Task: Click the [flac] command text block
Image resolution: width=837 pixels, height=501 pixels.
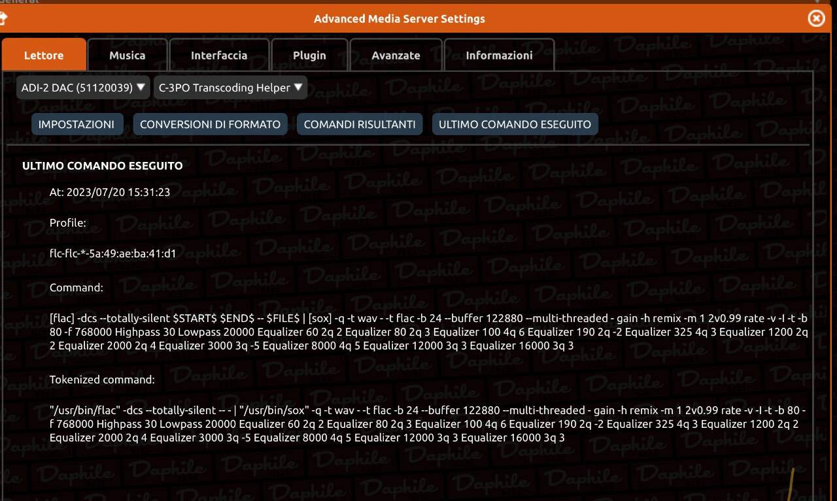Action: [429, 332]
